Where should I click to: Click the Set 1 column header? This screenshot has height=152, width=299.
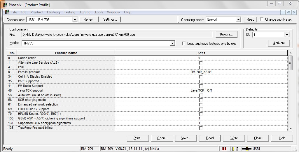201,53
